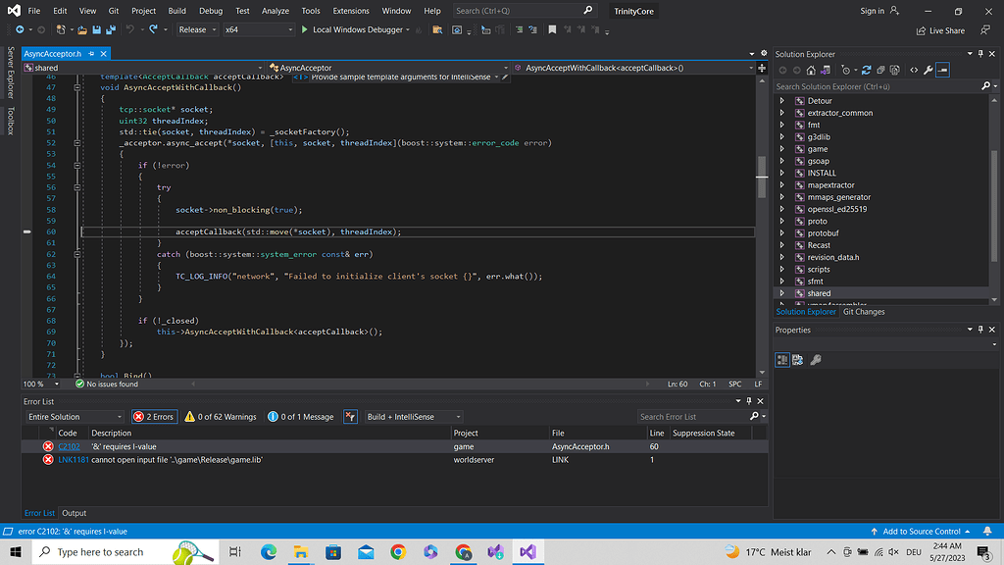Click Pending Changes Filter clock icon

tap(846, 70)
